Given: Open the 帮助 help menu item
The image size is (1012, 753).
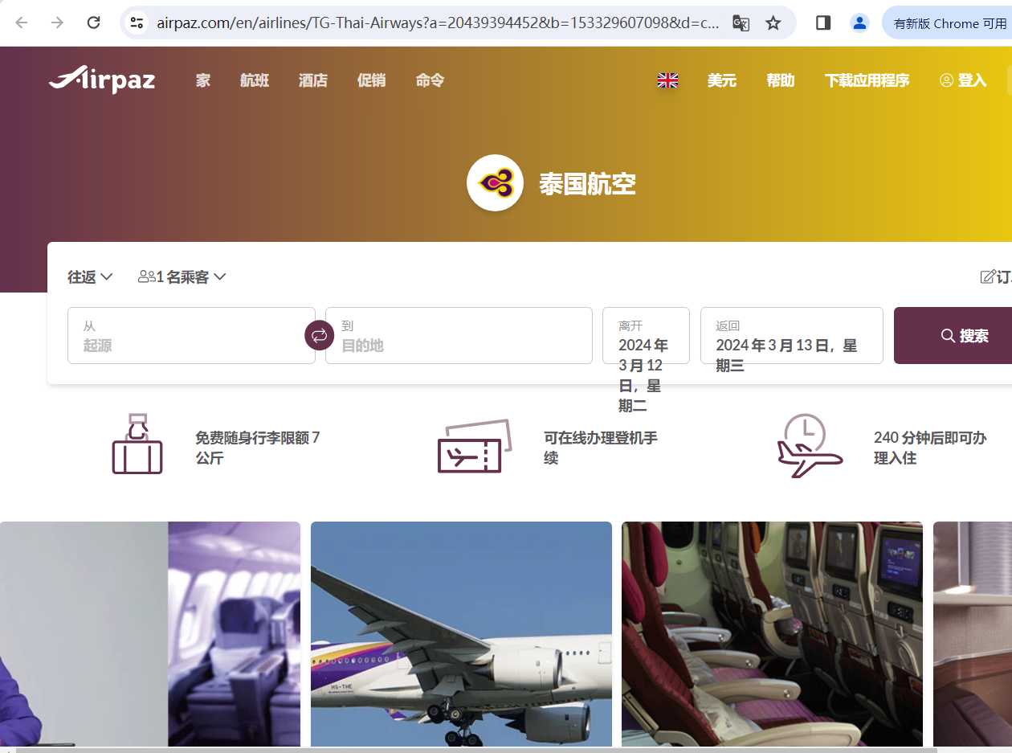Looking at the screenshot, I should (780, 80).
